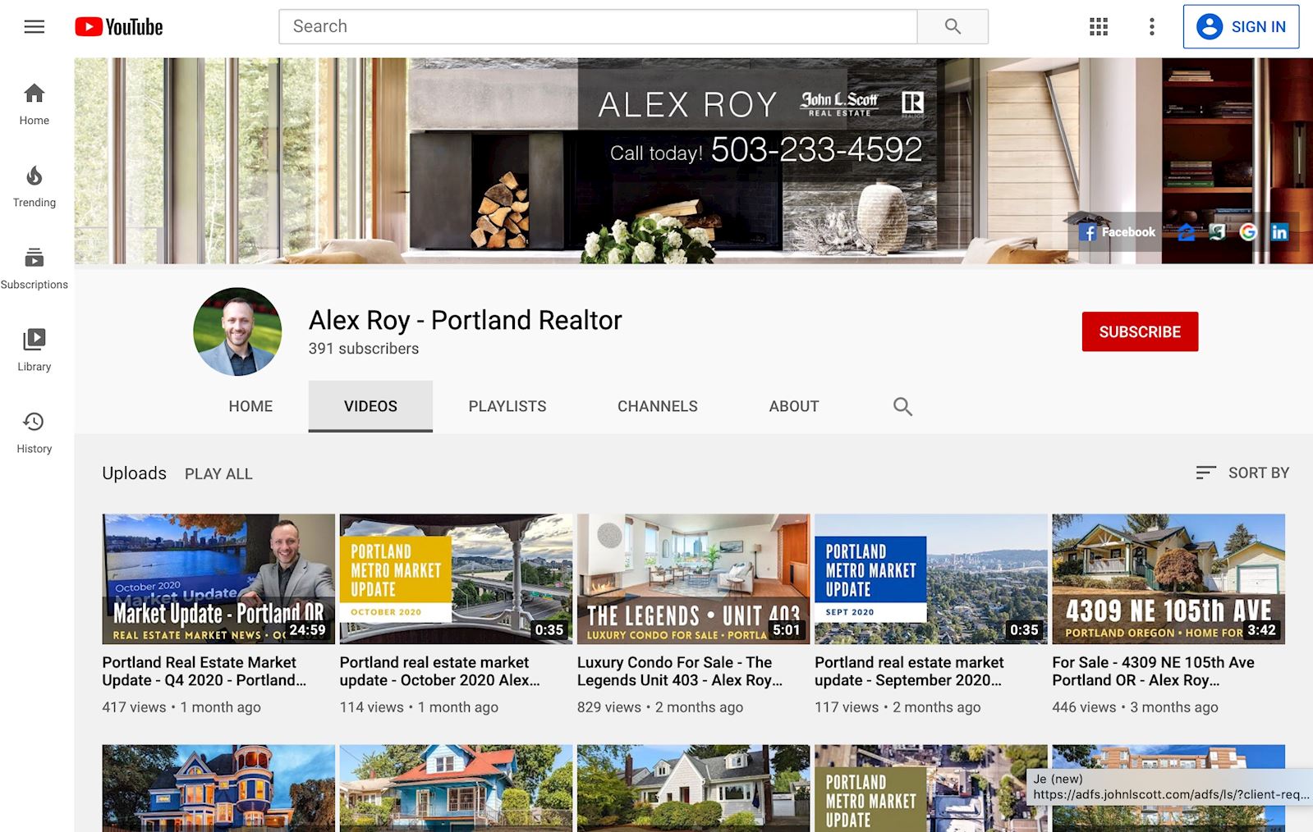Click the '417 views • 1 month ago' text
1313x832 pixels.
pos(181,707)
